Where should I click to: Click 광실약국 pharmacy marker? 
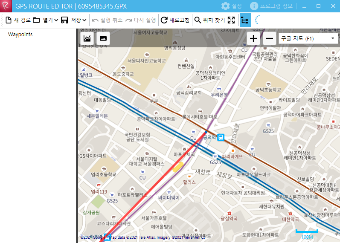(229, 213)
